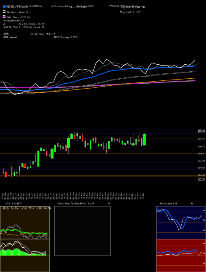Click the tall green last candlestick
The width and height of the screenshot is (206, 272).
point(144,139)
